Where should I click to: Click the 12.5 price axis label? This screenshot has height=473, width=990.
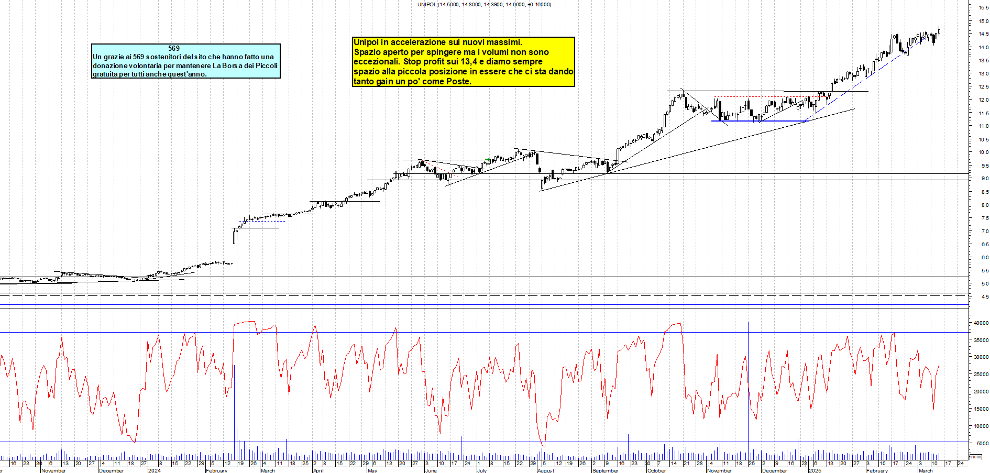(x=983, y=87)
